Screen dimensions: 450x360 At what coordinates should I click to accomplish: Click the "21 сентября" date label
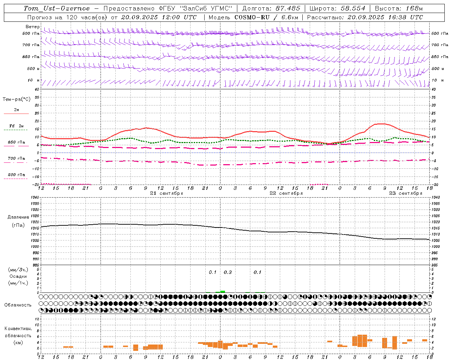[x=167, y=193]
